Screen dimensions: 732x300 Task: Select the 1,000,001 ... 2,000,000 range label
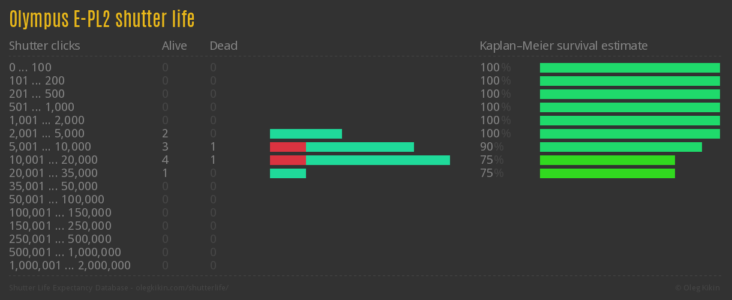70,266
